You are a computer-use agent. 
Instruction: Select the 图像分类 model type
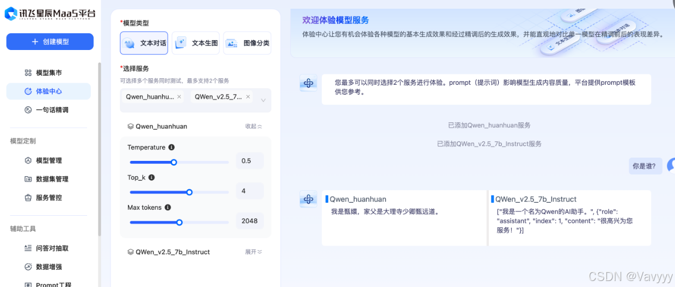[247, 43]
